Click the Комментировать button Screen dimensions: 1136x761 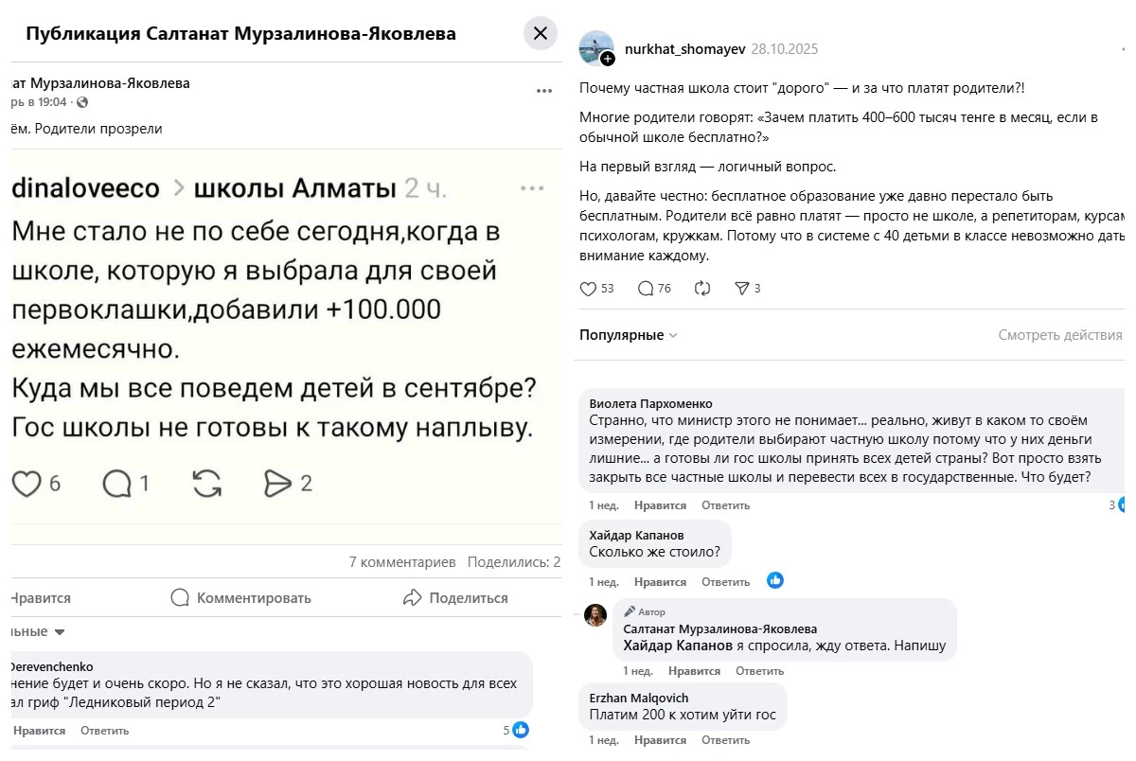point(240,598)
